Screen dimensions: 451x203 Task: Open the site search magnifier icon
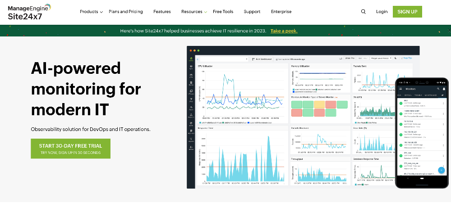(363, 12)
